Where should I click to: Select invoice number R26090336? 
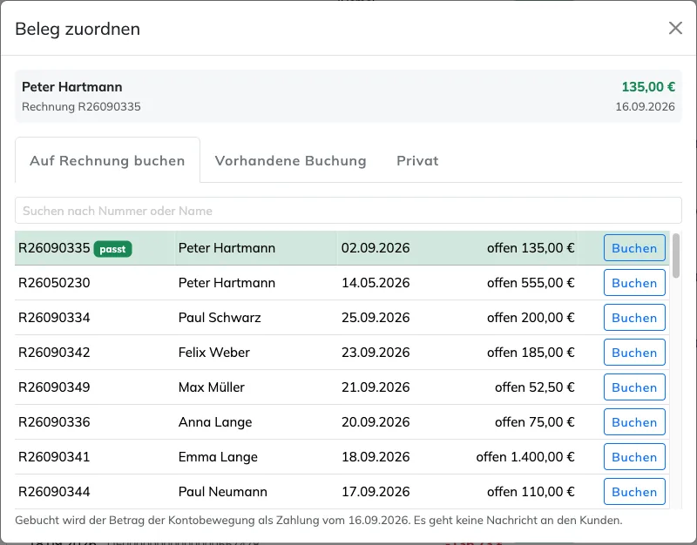[x=54, y=422]
